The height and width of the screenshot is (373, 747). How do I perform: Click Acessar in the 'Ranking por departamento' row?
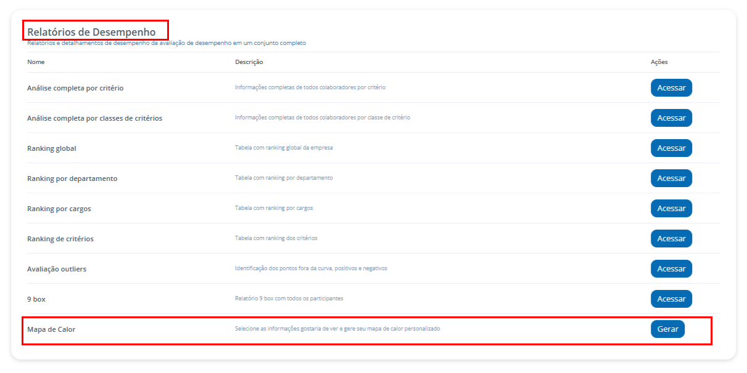tap(671, 178)
